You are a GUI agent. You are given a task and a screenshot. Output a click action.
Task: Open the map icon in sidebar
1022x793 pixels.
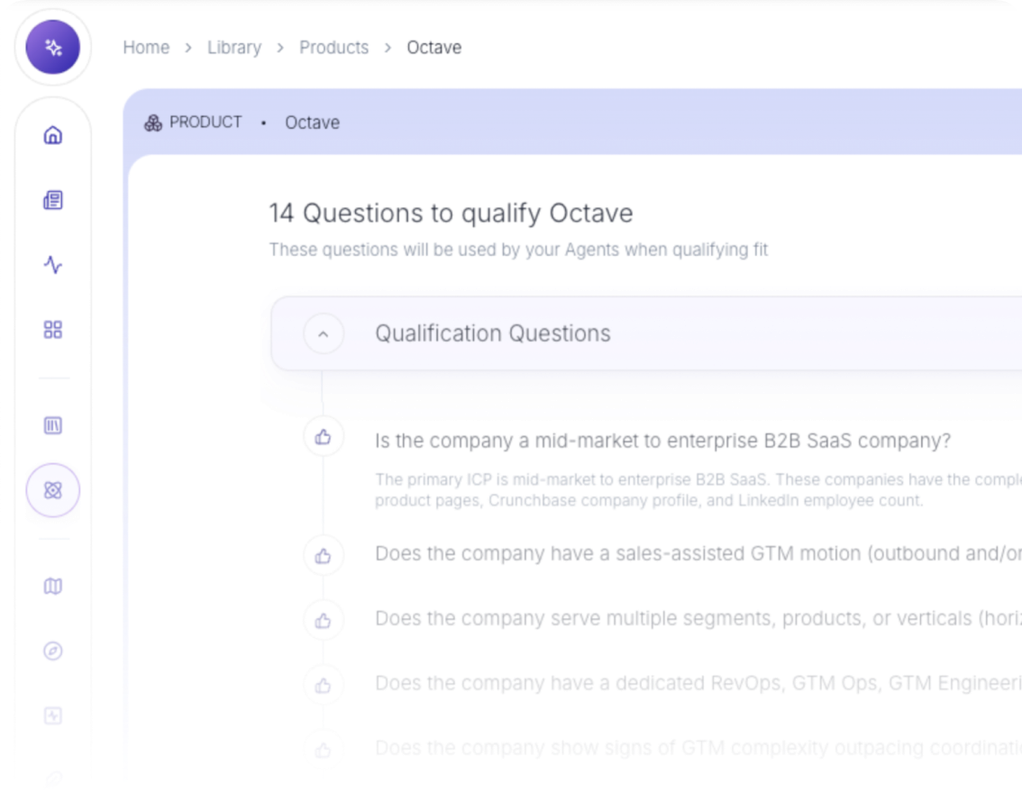pos(53,587)
